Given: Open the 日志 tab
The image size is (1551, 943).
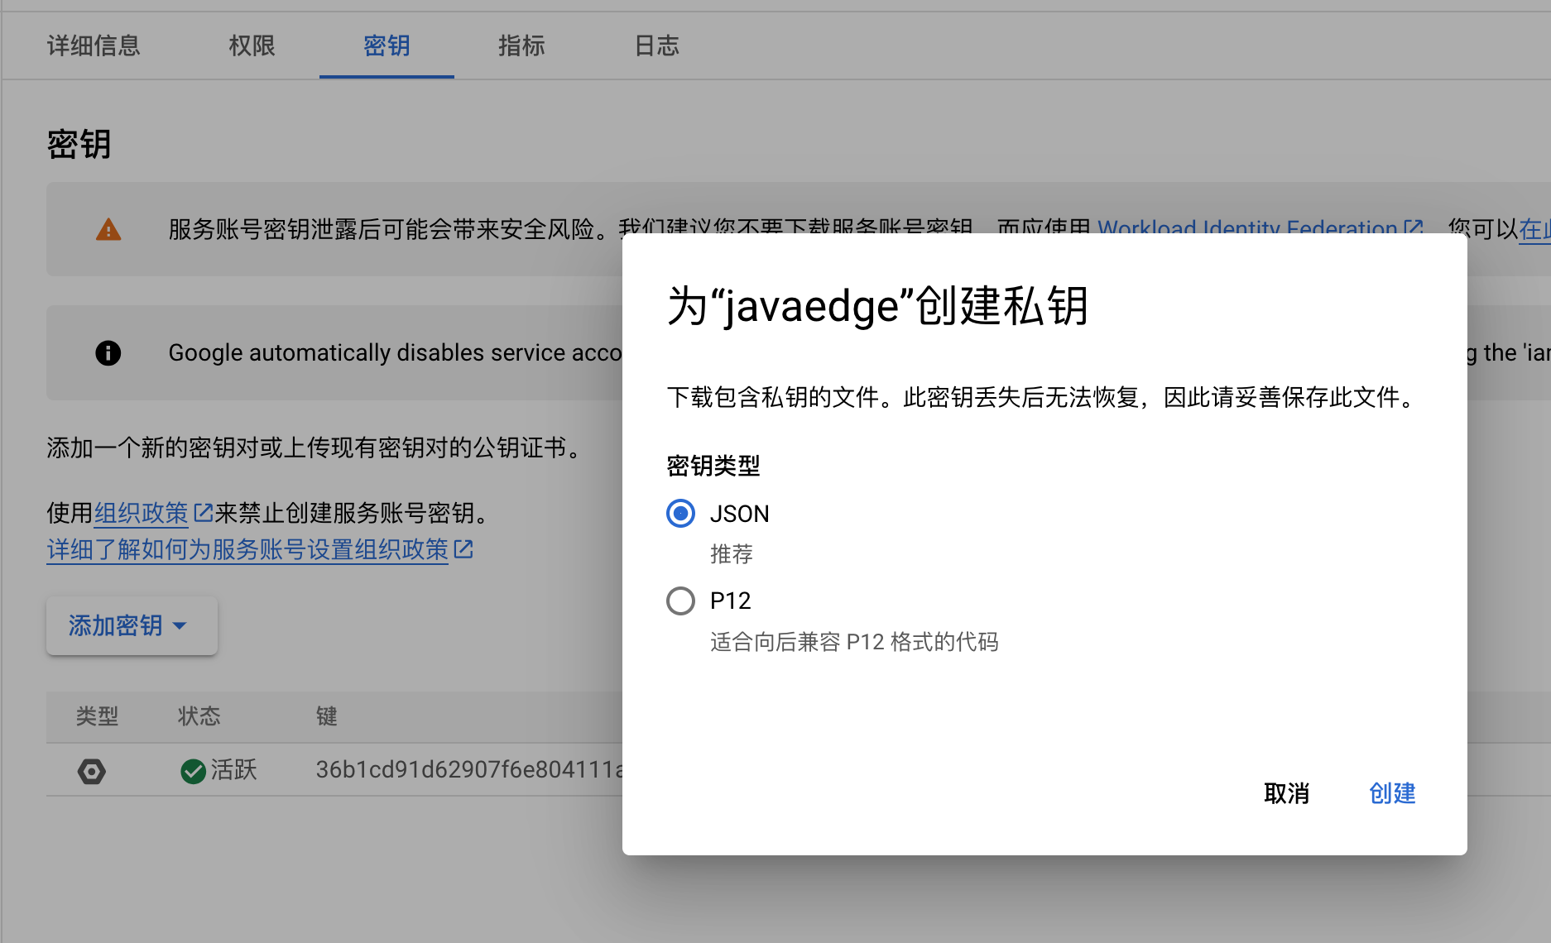Looking at the screenshot, I should (x=656, y=45).
